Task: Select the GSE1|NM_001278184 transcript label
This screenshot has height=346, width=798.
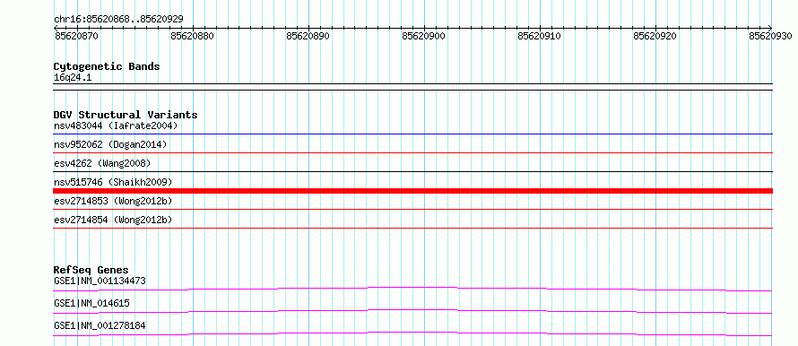Action: pos(100,325)
